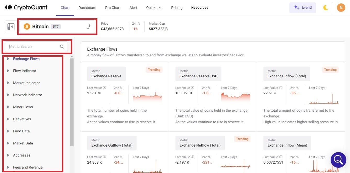Click info icon beside Exchange Netflow (Total) Last Value

(193, 157)
